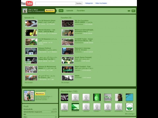This screenshot has width=158, height=118.
Task: Open title link NEDA
Action: tap(77, 76)
